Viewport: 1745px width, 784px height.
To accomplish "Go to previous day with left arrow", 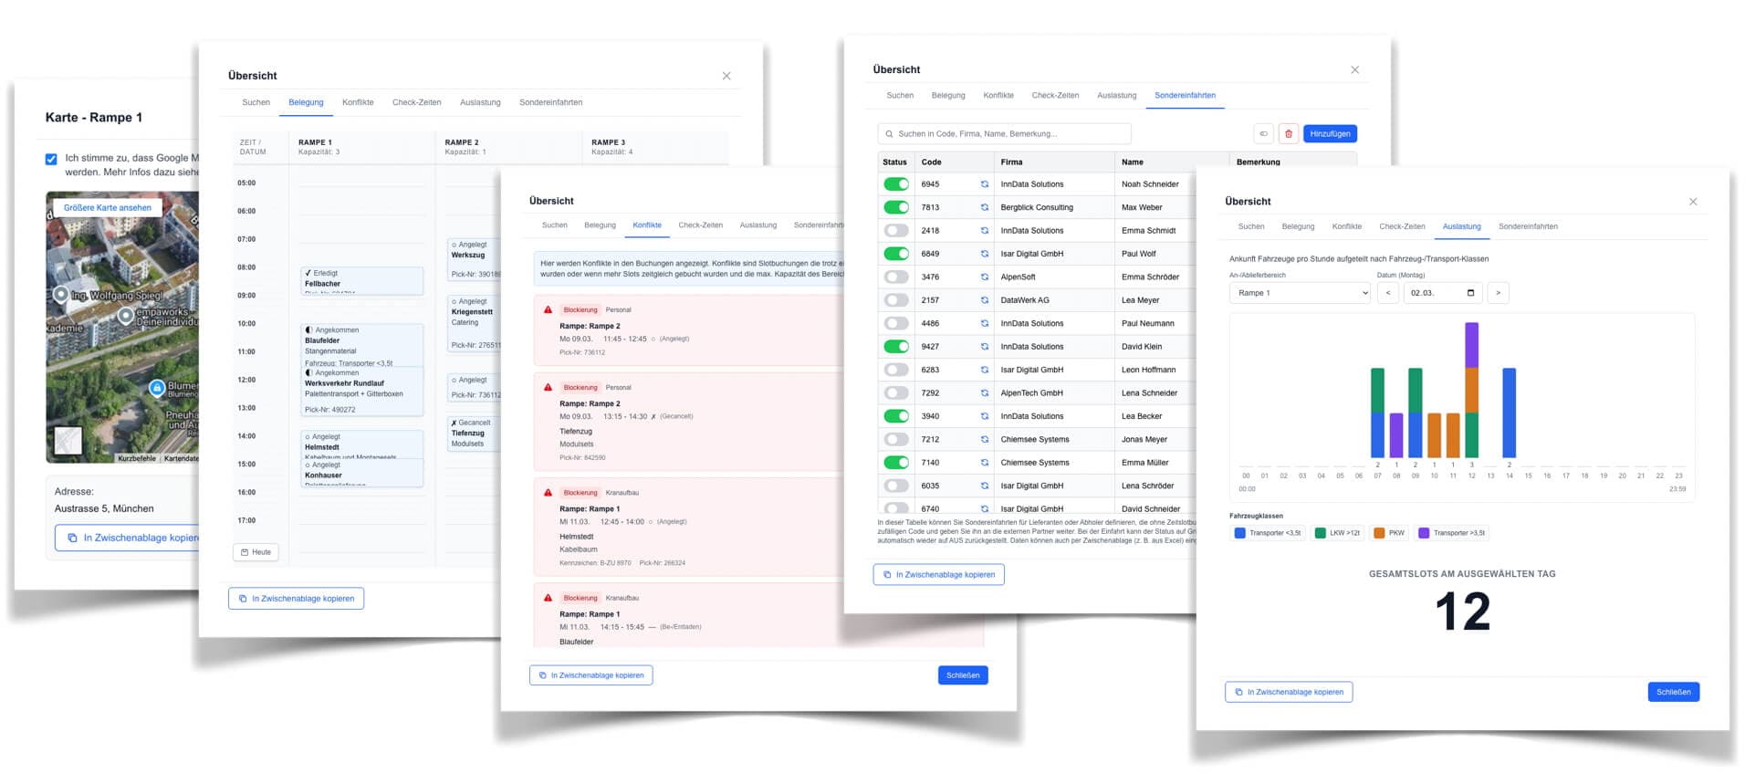I will coord(1388,293).
